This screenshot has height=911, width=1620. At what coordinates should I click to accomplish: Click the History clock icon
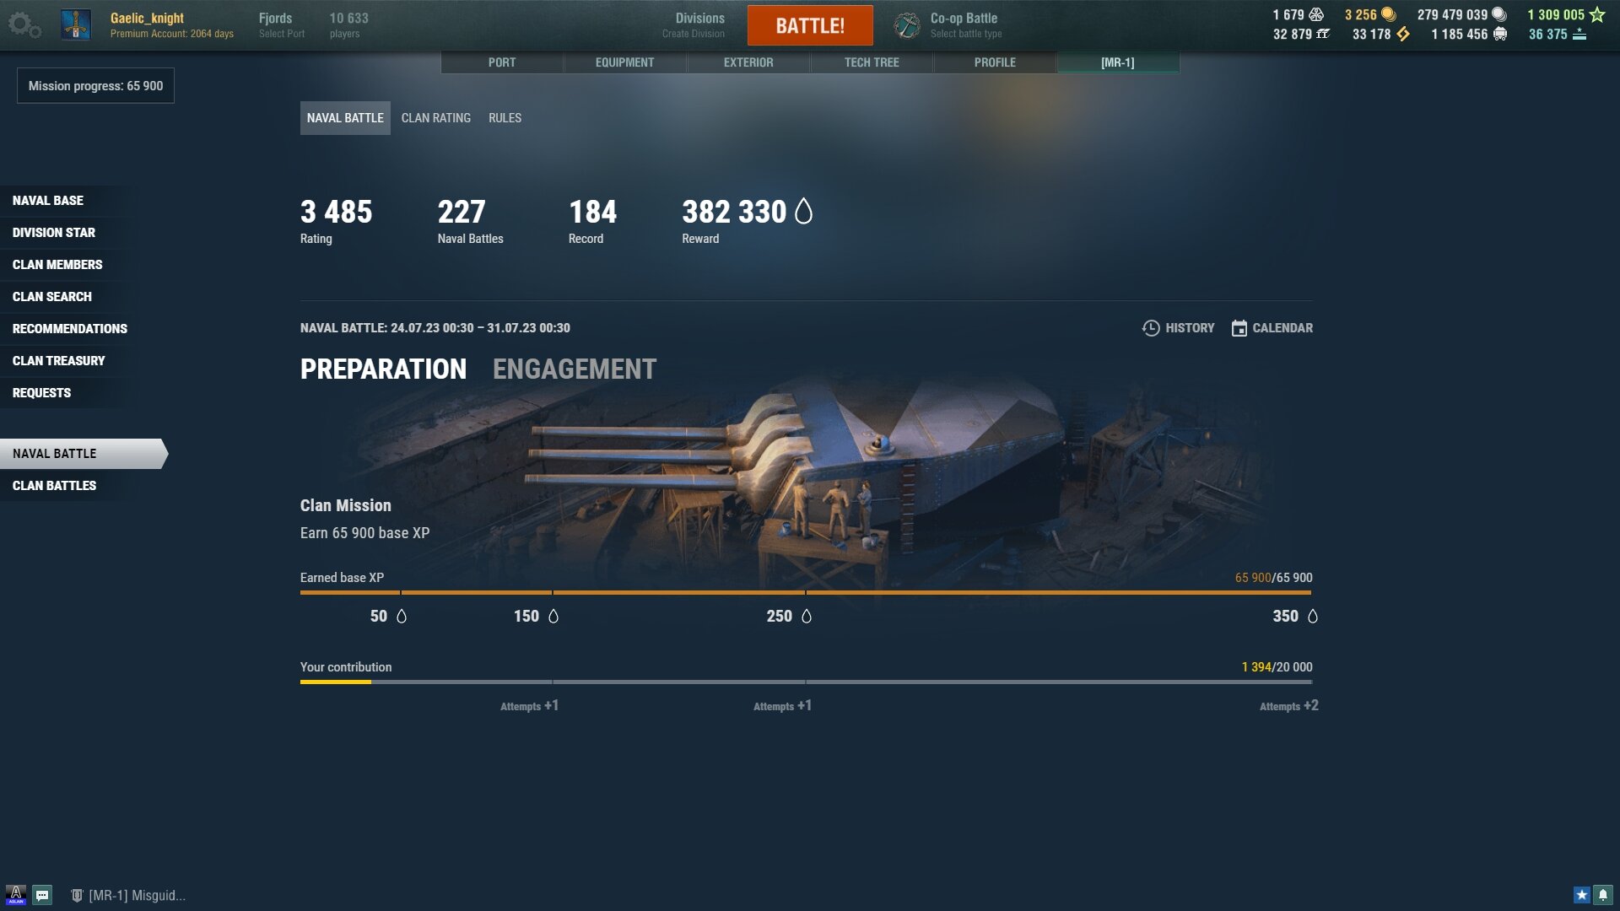(1151, 328)
